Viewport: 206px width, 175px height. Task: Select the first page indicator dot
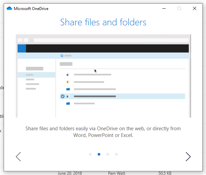(x=90, y=154)
